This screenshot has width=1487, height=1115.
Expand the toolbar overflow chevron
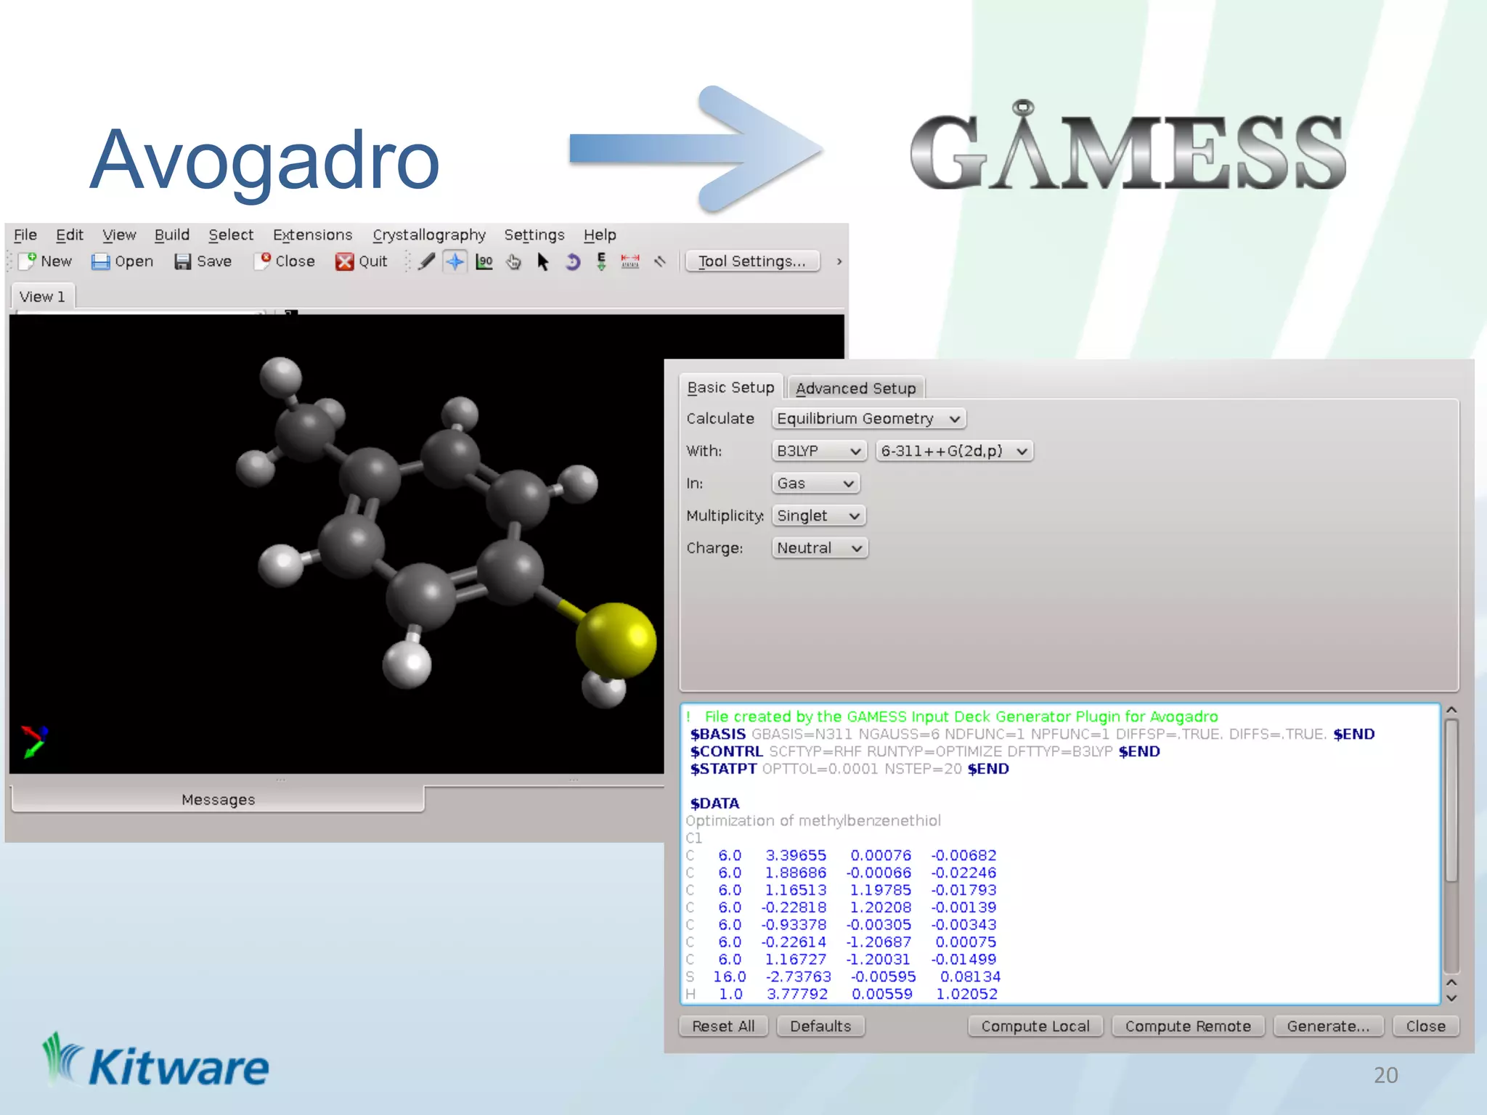839,261
